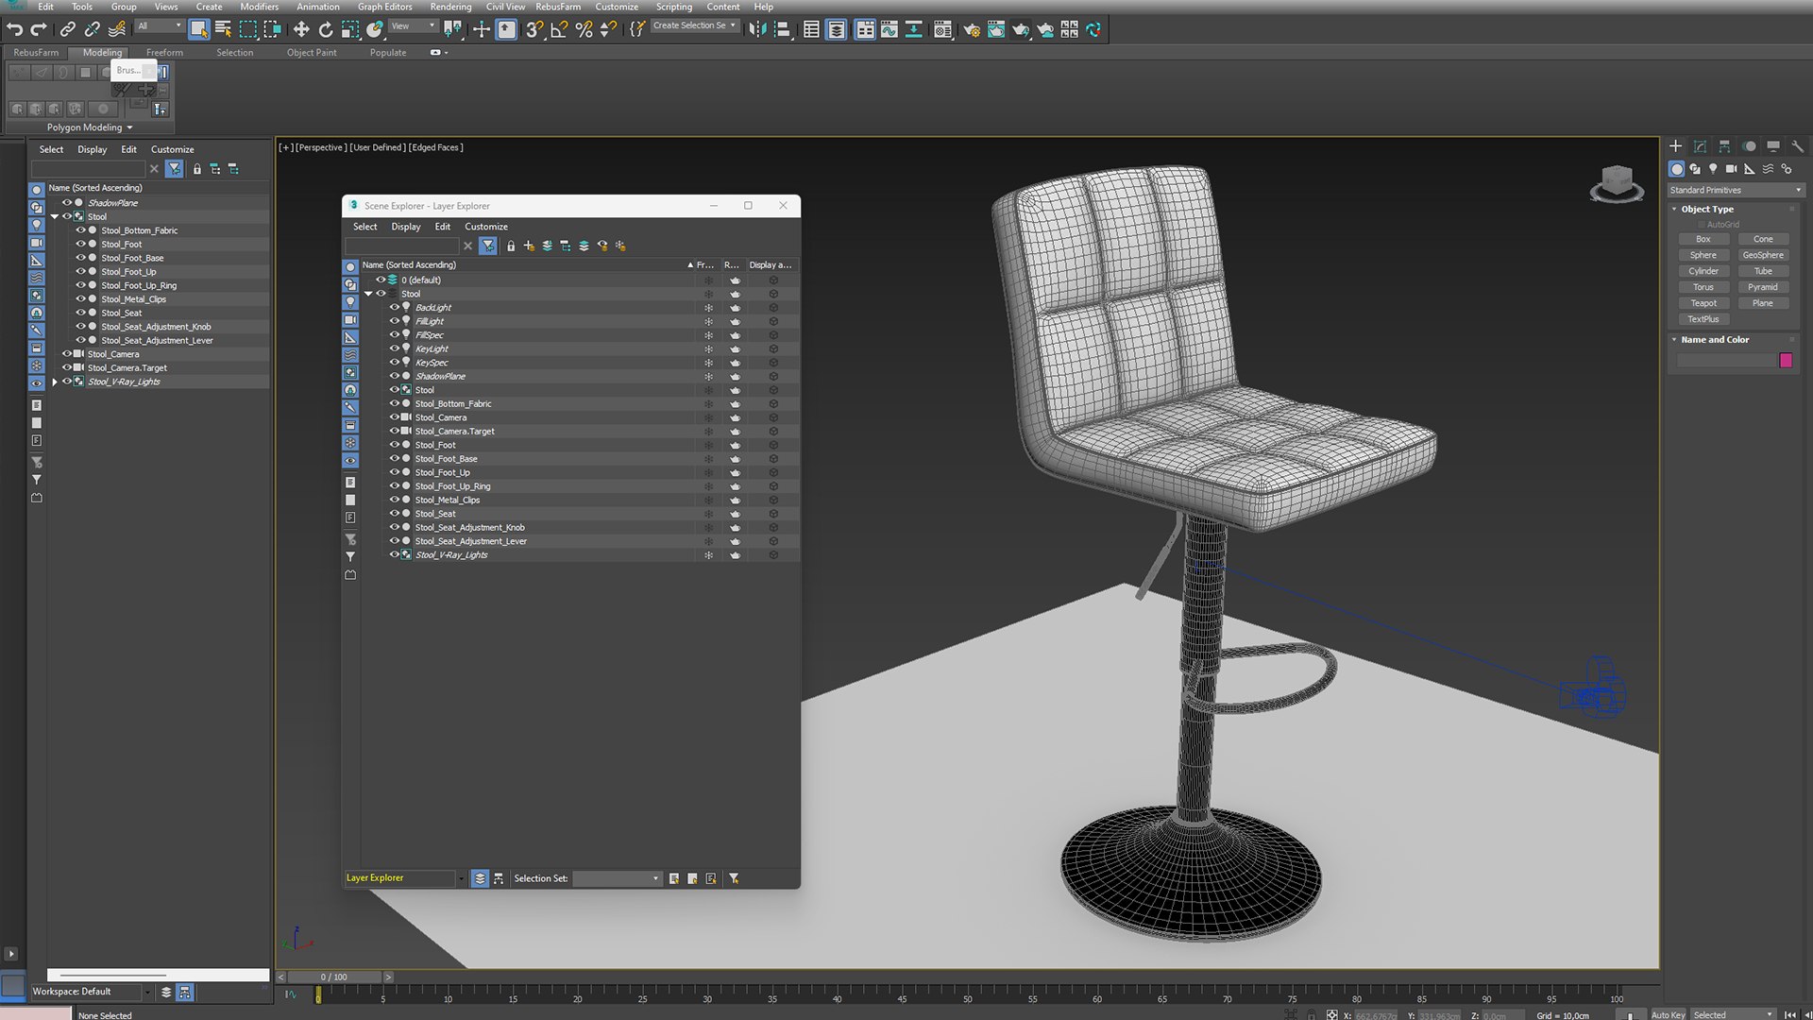Open the Render Setup teapot icon
Screen dimensions: 1813x1020
(971, 29)
